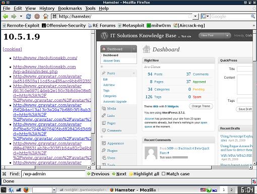Open Categories under Posts

(x=110, y=96)
